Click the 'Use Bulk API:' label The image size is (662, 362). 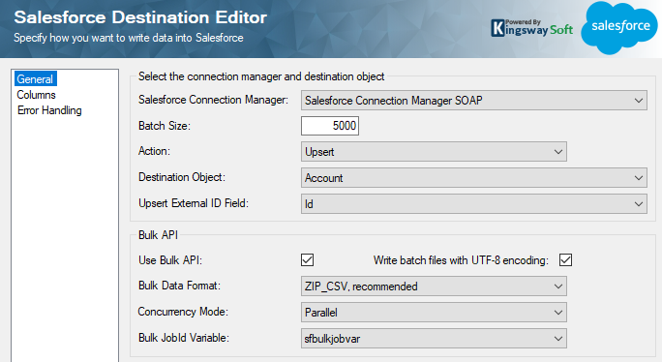(x=170, y=260)
